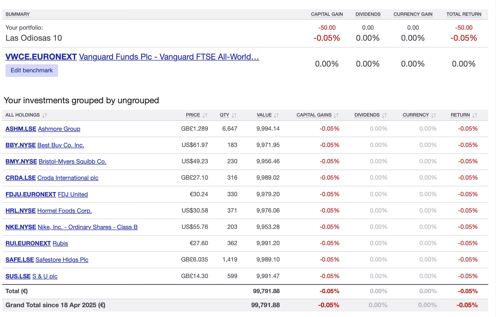Image resolution: width=496 pixels, height=317 pixels.
Task: Open Rubis company link
Action: coord(60,243)
